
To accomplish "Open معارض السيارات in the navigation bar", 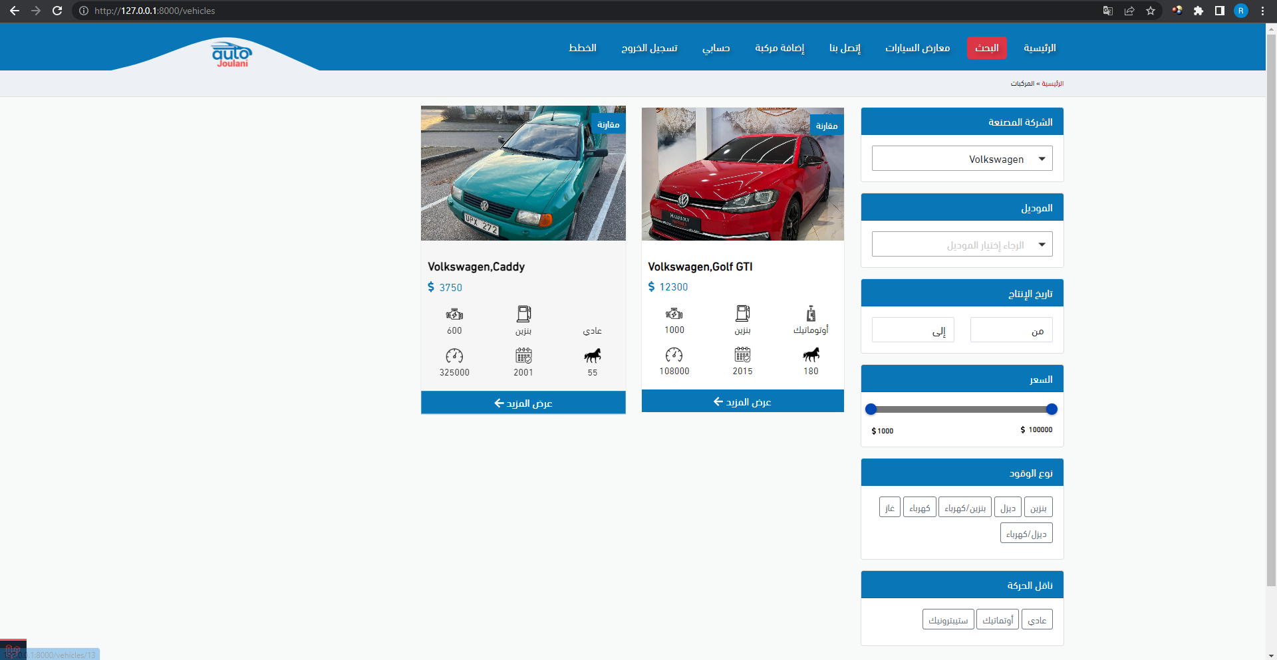I will click(x=917, y=48).
